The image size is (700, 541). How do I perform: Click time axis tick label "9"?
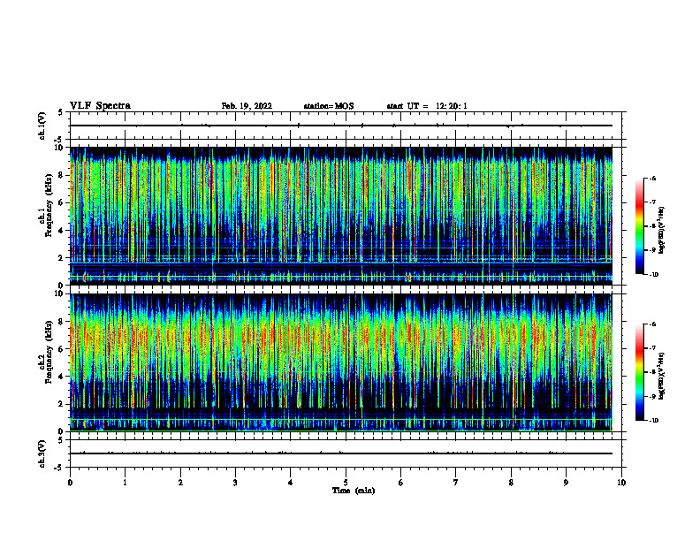(x=566, y=483)
